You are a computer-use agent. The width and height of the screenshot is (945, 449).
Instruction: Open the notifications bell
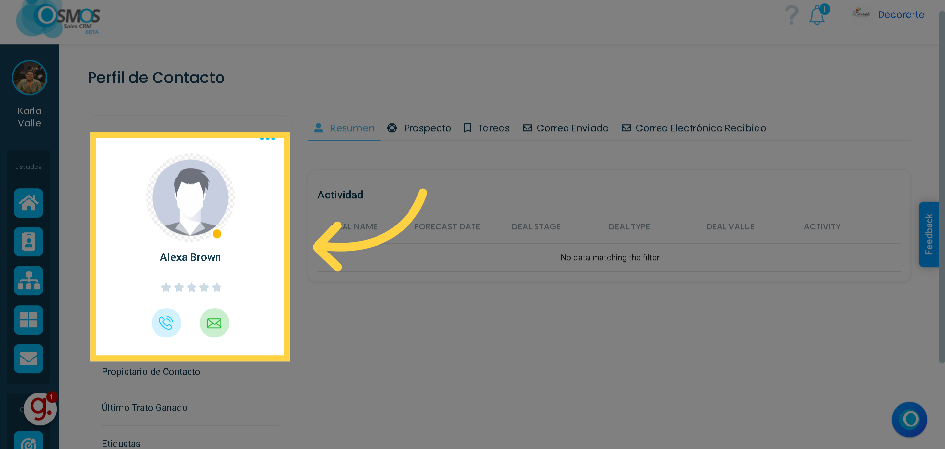(x=818, y=15)
